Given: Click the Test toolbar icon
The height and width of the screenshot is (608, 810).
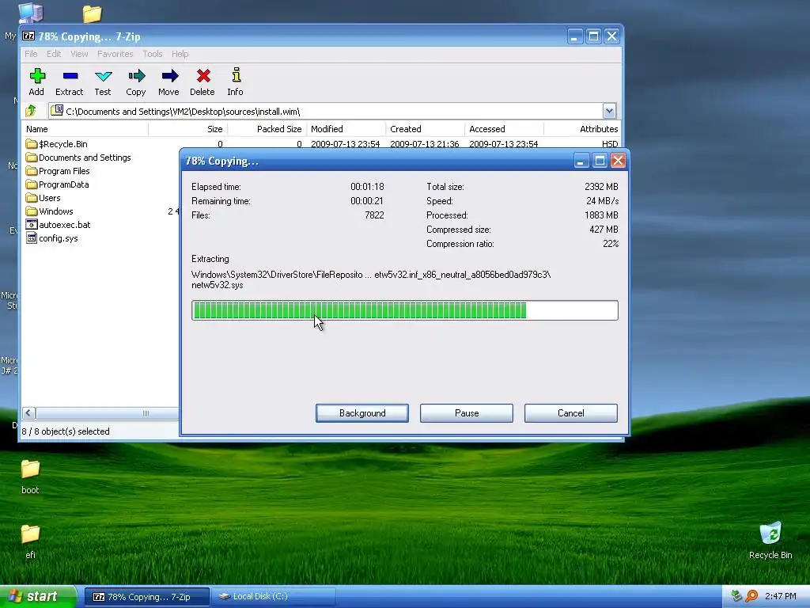Looking at the screenshot, I should tap(104, 77).
